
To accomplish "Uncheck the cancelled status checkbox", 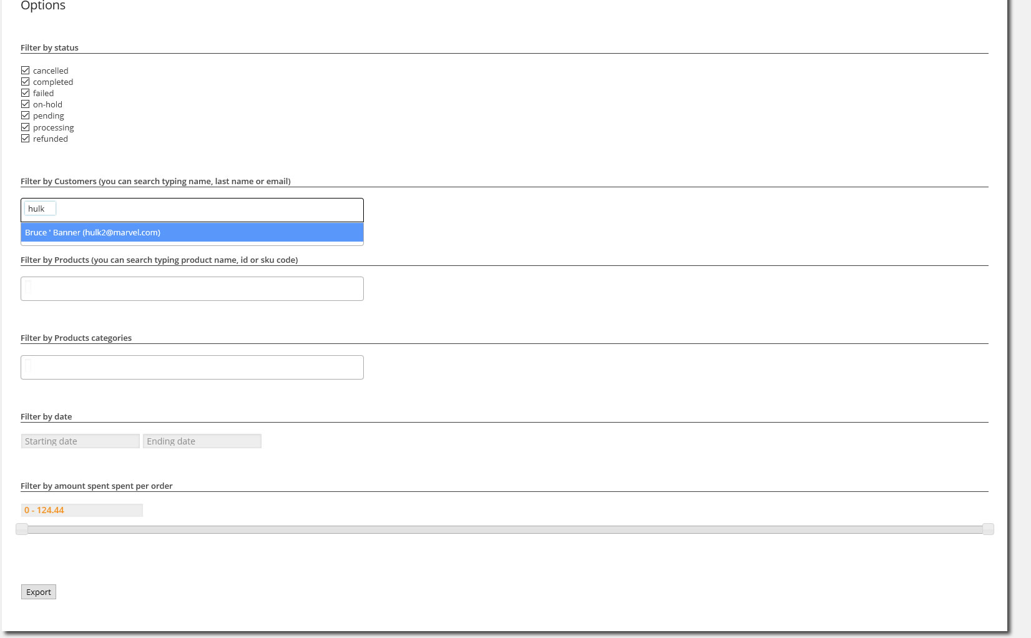I will (x=26, y=71).
